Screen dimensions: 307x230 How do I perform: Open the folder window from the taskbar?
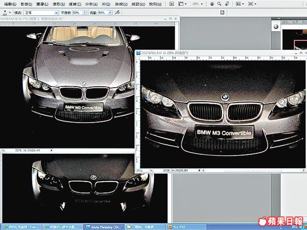(145, 227)
